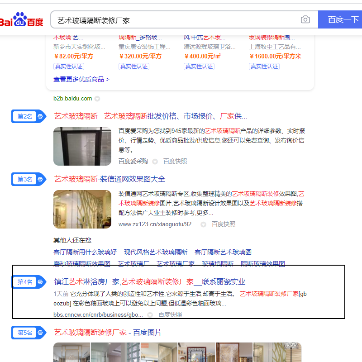This screenshot has height=362, width=362.
Task: Click price ¥400.00元/㎡
Action: [x=202, y=56]
